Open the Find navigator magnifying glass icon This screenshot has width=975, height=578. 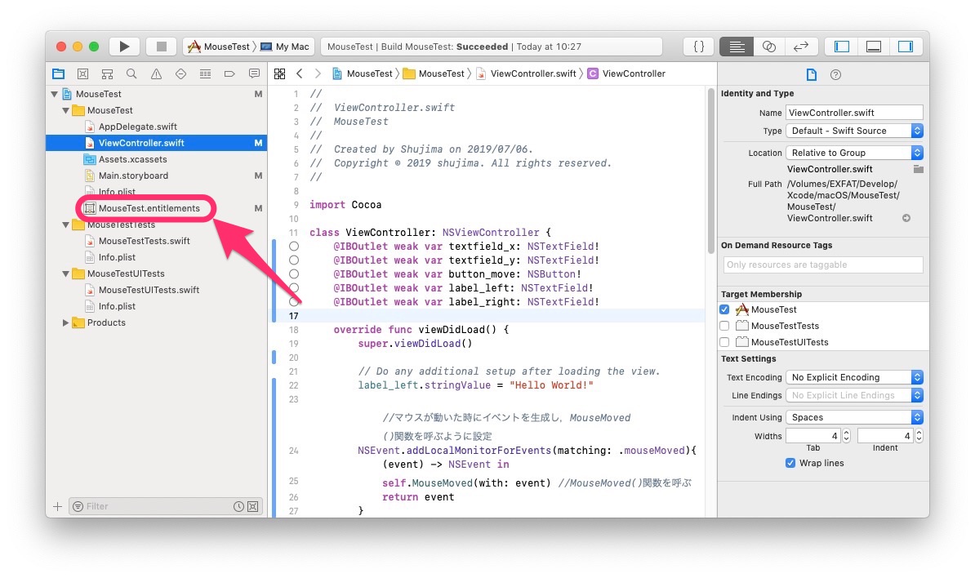(x=131, y=73)
